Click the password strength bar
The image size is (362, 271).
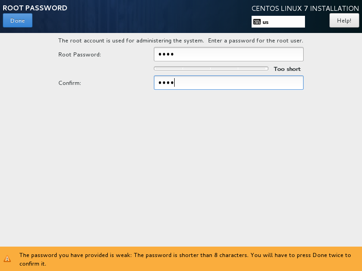[x=211, y=69]
